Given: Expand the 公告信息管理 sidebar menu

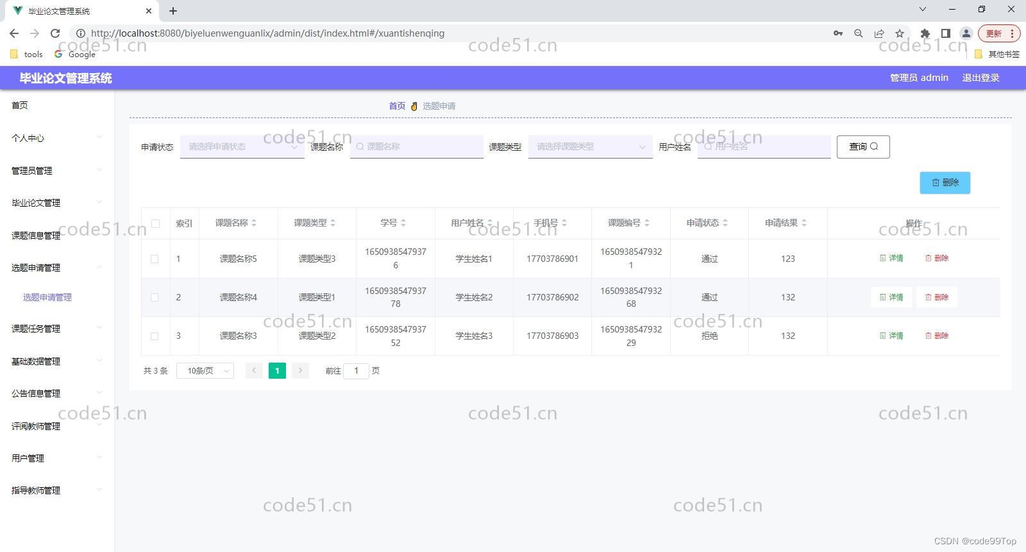Looking at the screenshot, I should (x=57, y=393).
